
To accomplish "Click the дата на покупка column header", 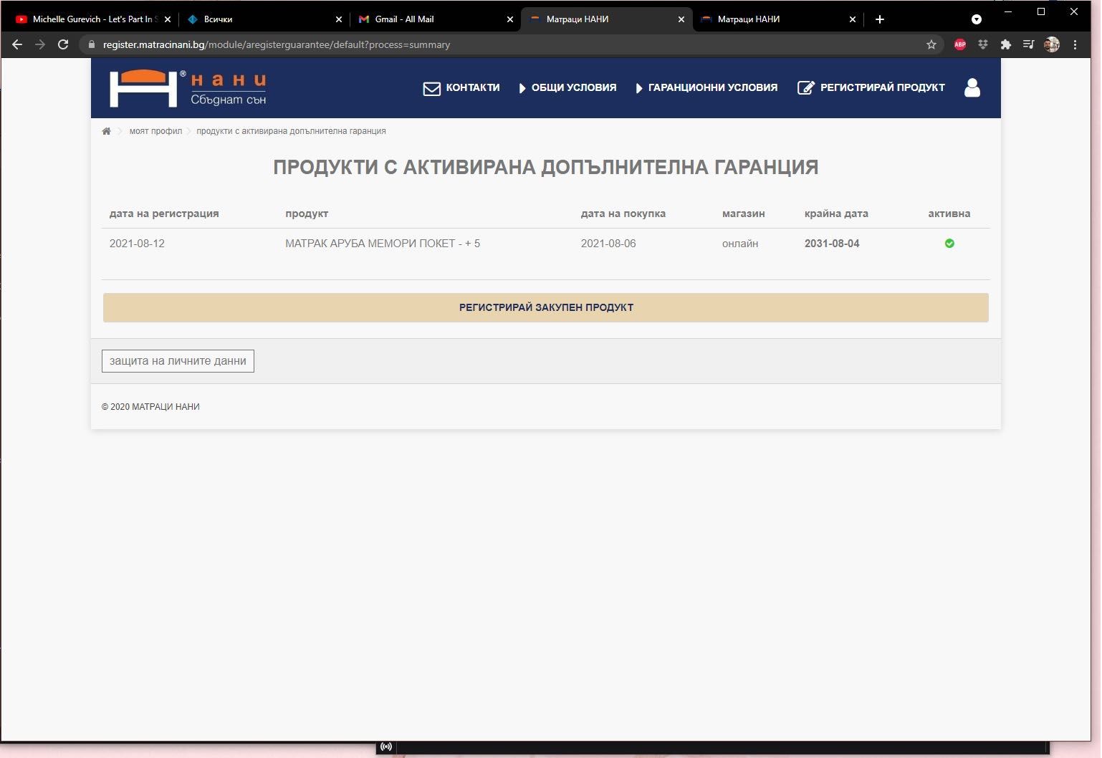I will tap(623, 214).
